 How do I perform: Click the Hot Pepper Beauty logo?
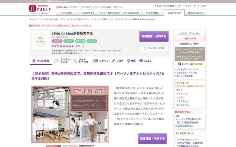click(x=40, y=10)
